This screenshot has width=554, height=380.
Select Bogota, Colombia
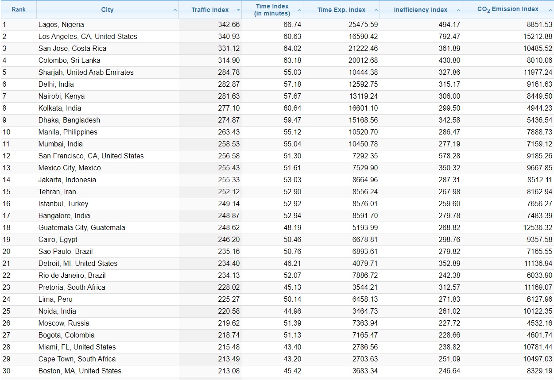(66, 335)
